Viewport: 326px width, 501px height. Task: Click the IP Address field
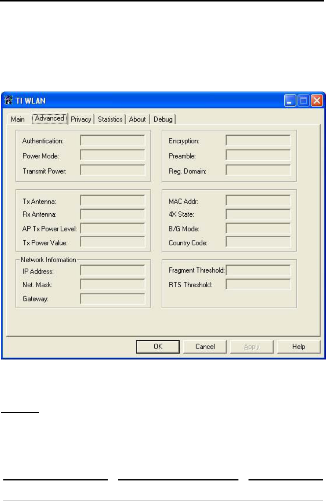pos(113,270)
